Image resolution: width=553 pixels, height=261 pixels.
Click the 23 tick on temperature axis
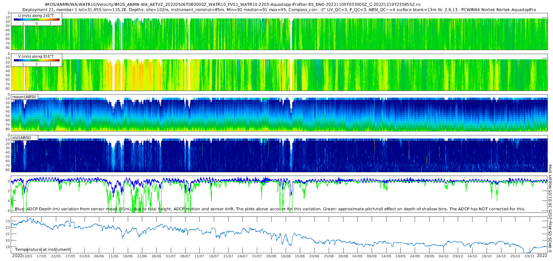coord(8,221)
